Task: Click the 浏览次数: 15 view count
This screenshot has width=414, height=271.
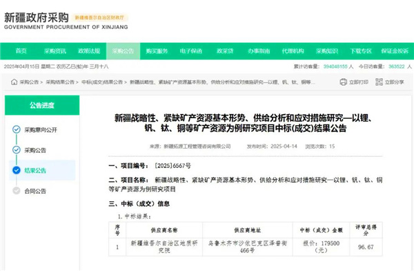Action: coord(320,147)
